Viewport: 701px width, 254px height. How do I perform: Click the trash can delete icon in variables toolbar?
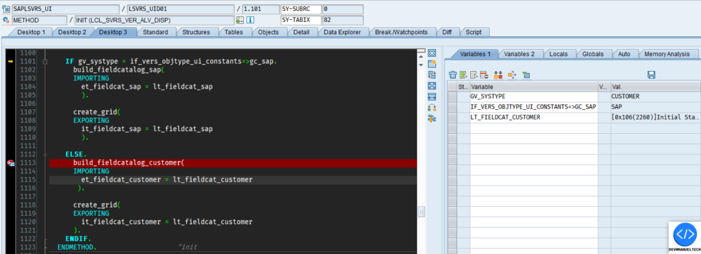(453, 75)
